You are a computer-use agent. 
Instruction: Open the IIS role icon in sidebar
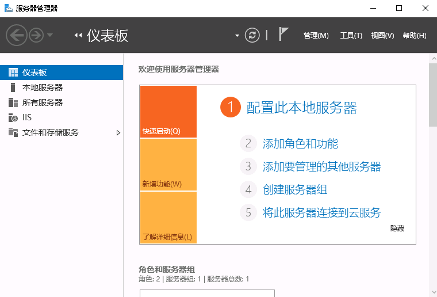[13, 117]
